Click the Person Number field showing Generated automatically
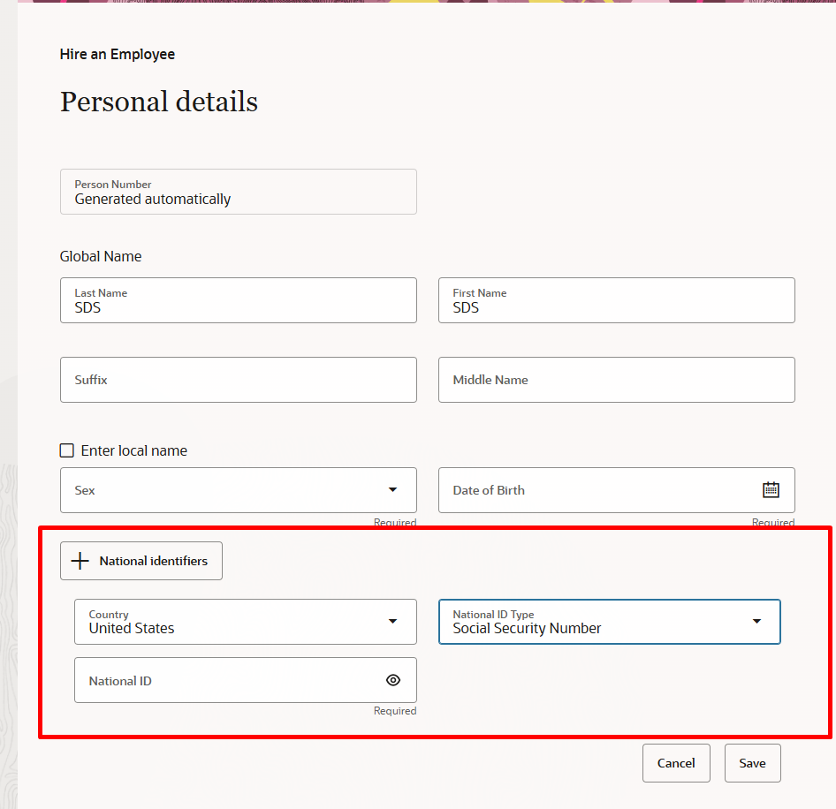 [x=239, y=192]
